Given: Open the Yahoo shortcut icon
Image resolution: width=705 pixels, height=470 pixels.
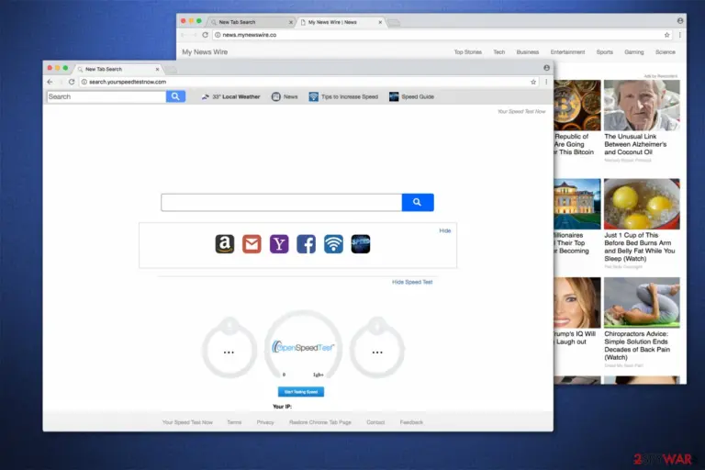Looking at the screenshot, I should pyautogui.click(x=279, y=244).
